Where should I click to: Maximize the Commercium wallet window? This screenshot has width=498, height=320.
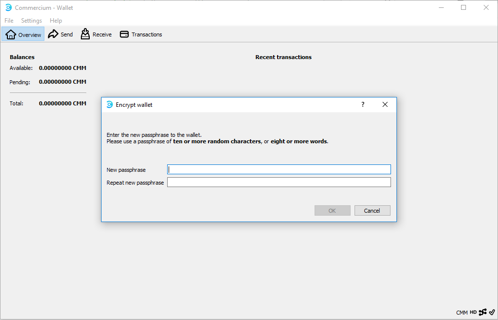click(463, 7)
